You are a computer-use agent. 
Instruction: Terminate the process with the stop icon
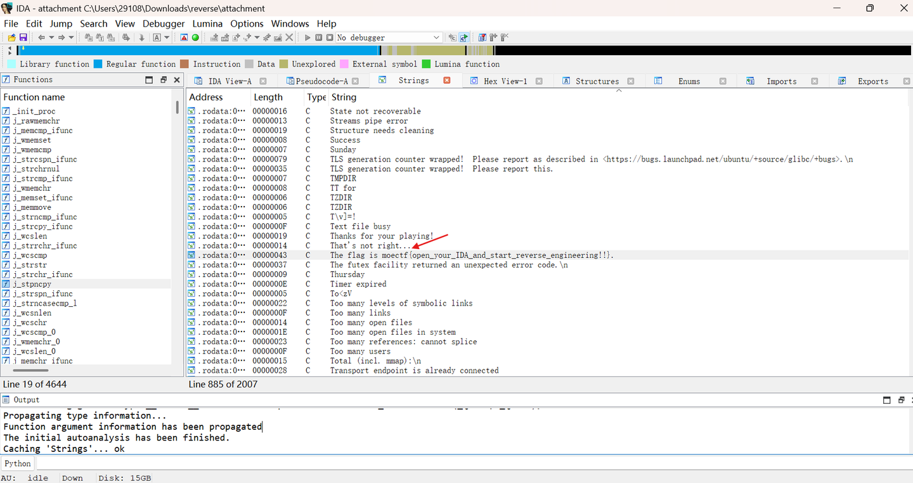(x=330, y=37)
